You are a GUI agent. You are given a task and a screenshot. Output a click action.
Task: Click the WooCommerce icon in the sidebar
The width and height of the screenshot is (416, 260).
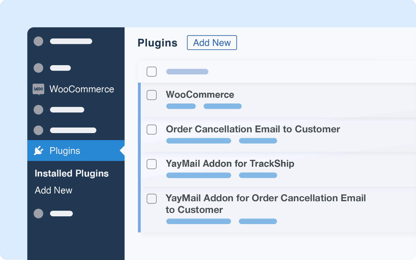38,89
